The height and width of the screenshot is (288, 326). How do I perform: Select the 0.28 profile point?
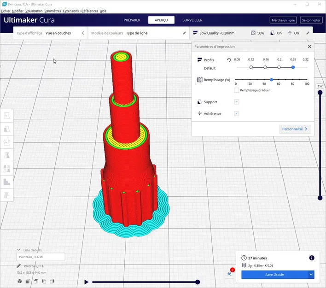pyautogui.click(x=293, y=67)
